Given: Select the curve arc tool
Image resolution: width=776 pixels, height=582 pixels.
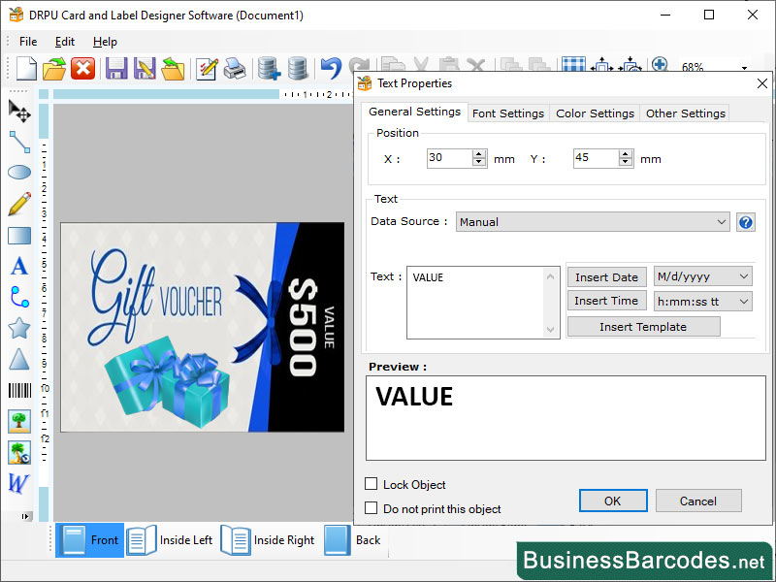Looking at the screenshot, I should click(19, 297).
